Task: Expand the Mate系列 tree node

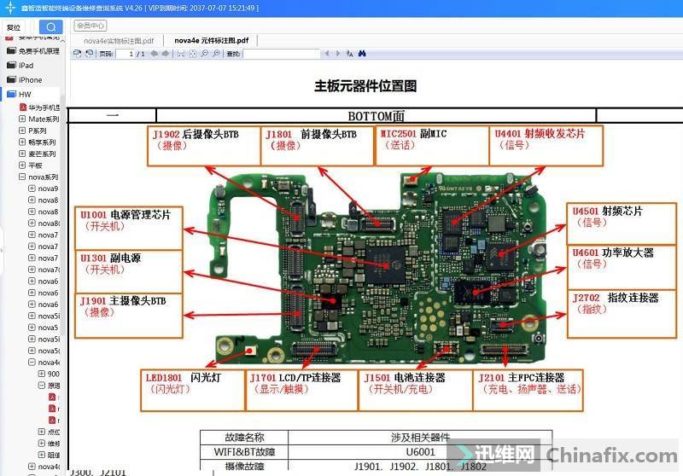Action: (x=22, y=119)
